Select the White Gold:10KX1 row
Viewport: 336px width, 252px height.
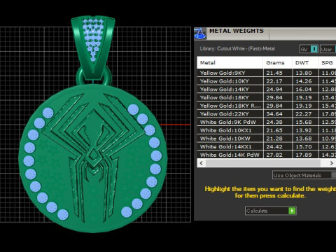point(267,130)
